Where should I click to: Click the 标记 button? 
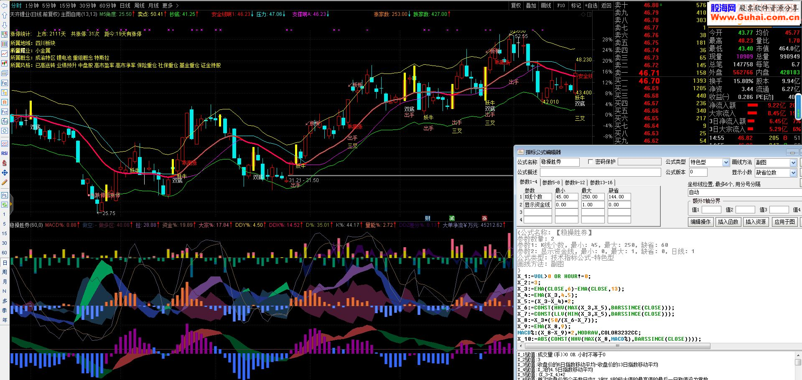(x=576, y=5)
